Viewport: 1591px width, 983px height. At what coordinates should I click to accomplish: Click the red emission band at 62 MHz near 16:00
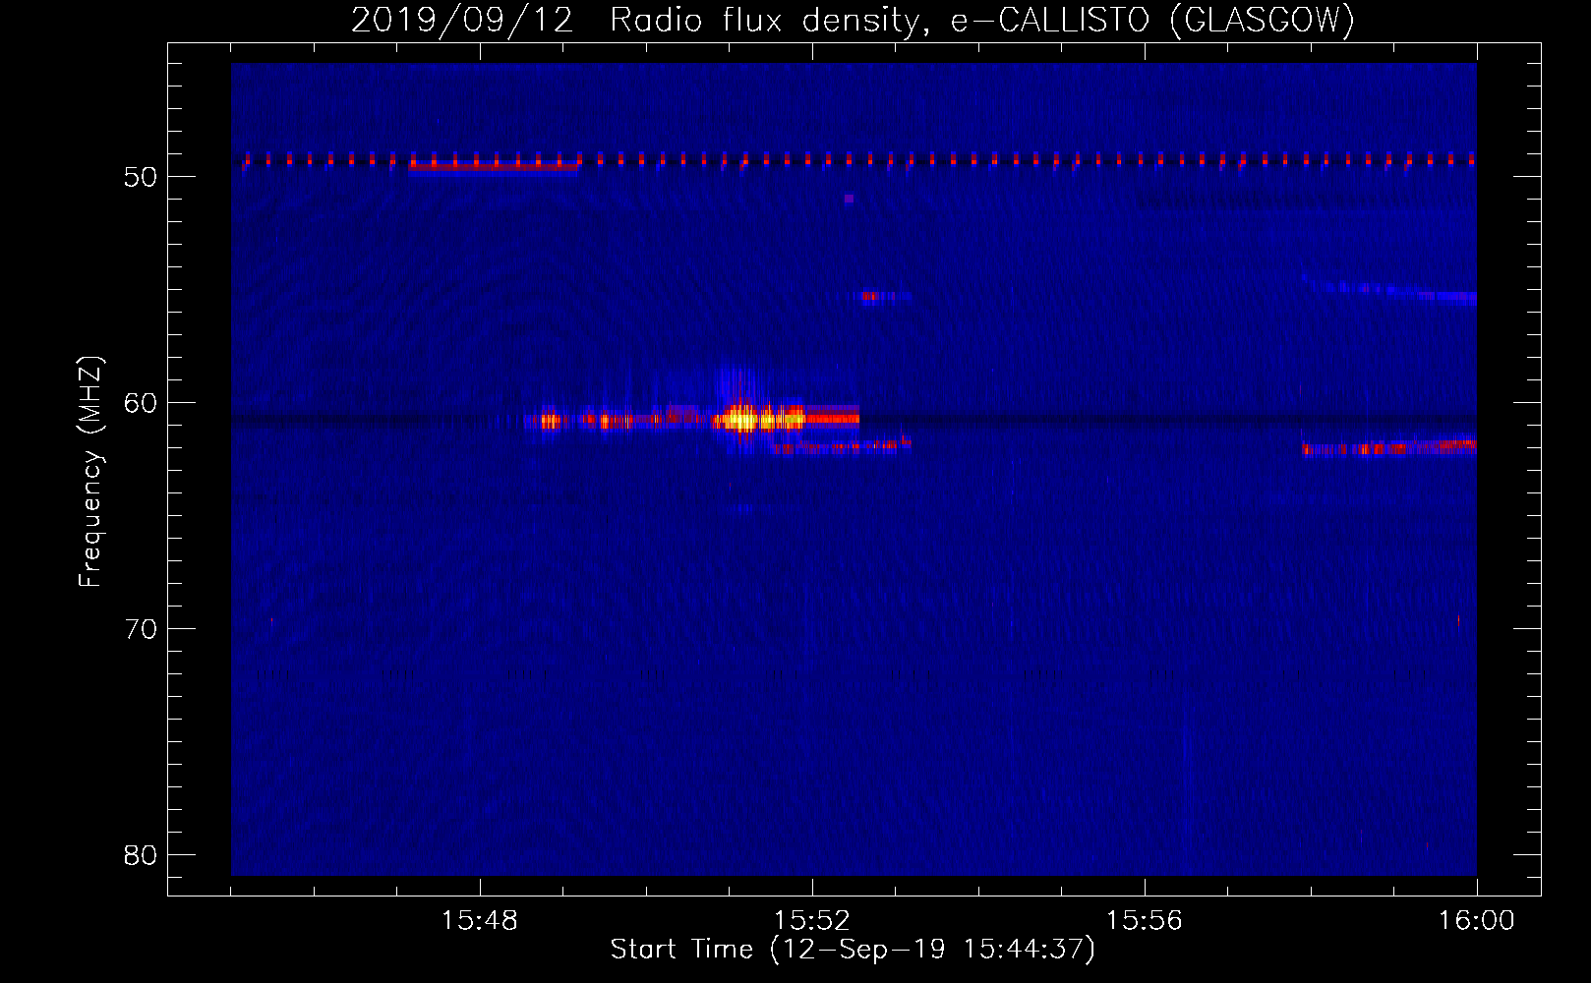(x=1388, y=448)
